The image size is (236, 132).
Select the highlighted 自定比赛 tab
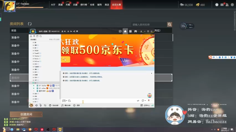pyautogui.click(x=116, y=5)
